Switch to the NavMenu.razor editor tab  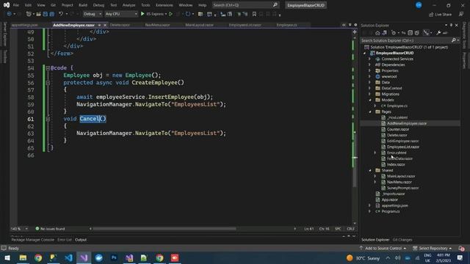coord(158,25)
